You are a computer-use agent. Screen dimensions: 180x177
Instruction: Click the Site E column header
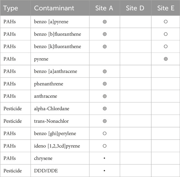(166, 8)
